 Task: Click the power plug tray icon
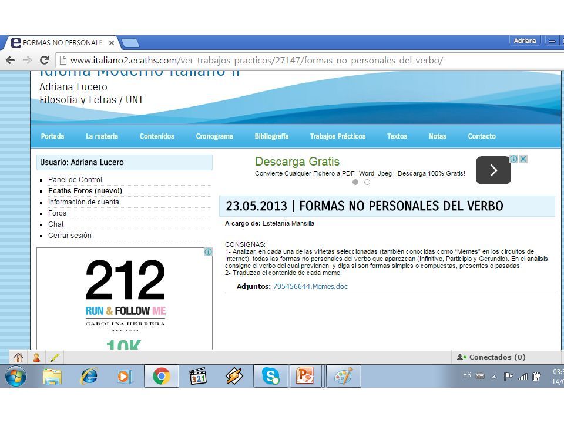tap(536, 376)
